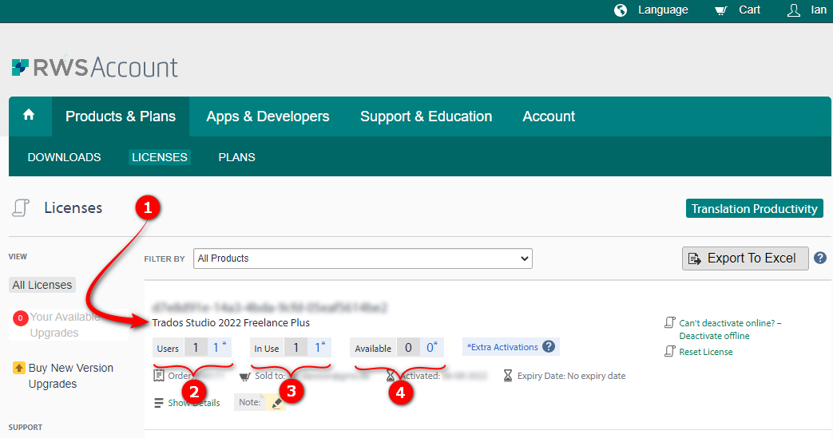Click the Can't deactivate online link
Image resolution: width=833 pixels, height=438 pixels.
pyautogui.click(x=730, y=329)
